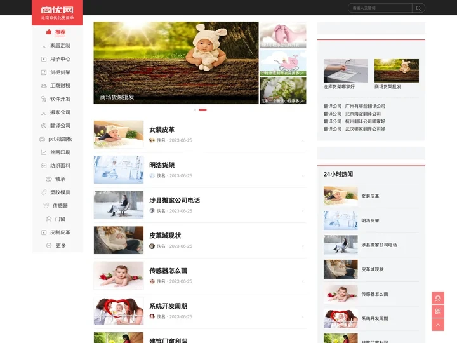
Task: Open 明浩货架 in 24小时热闻
Action: 370,220
